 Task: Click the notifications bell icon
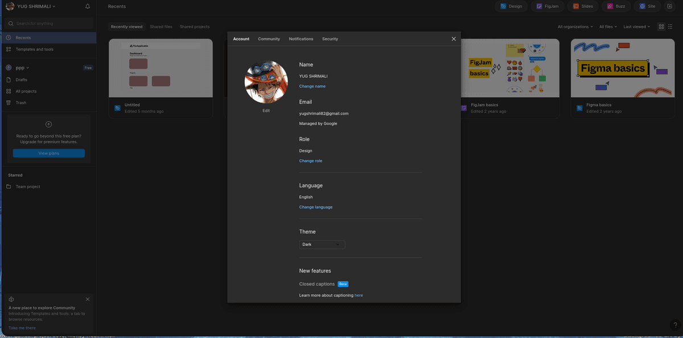(x=88, y=6)
